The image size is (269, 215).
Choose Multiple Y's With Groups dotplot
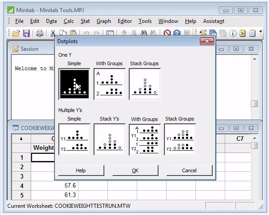pos(145,139)
